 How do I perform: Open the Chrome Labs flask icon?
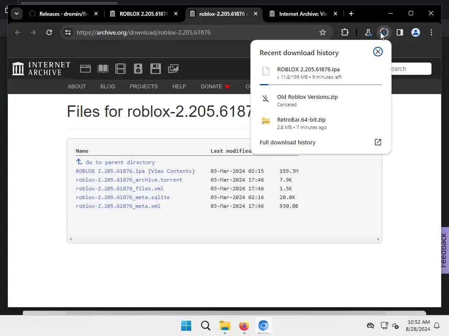click(368, 32)
